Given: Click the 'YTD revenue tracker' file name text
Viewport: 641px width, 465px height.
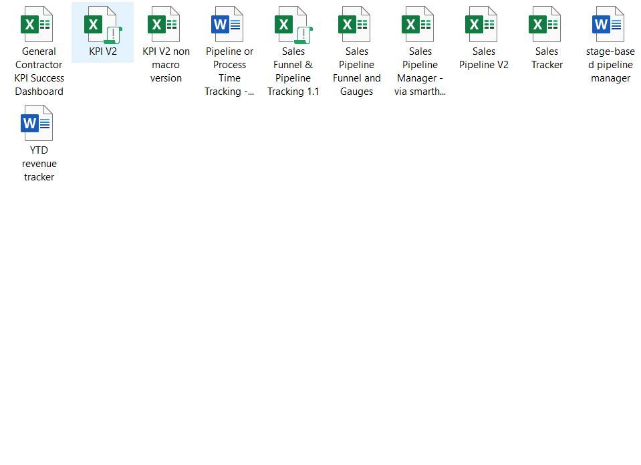Looking at the screenshot, I should pyautogui.click(x=39, y=164).
